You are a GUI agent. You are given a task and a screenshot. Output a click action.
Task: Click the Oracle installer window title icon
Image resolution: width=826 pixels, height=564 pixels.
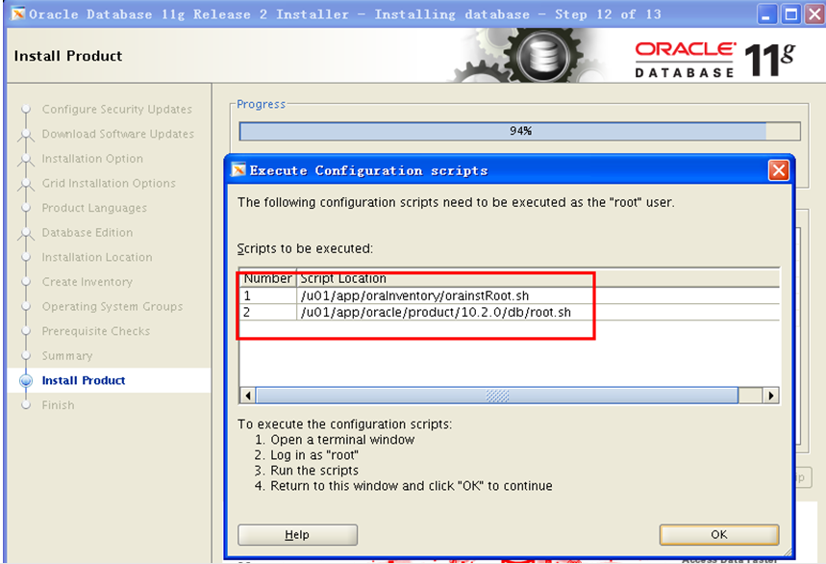pos(18,13)
